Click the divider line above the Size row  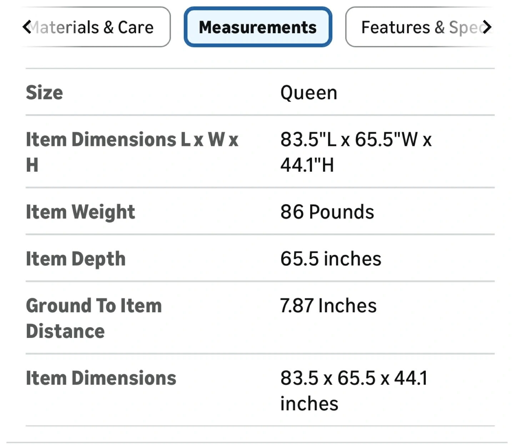[x=260, y=68]
